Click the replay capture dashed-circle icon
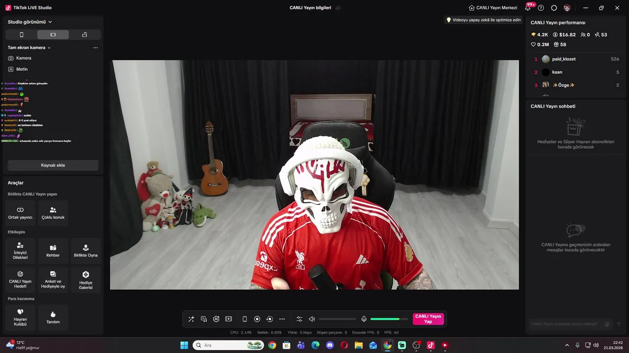629x353 pixels. click(269, 319)
